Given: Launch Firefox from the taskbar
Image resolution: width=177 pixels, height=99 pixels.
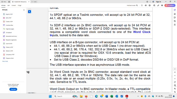Looking at the screenshot, I should coord(86,96).
